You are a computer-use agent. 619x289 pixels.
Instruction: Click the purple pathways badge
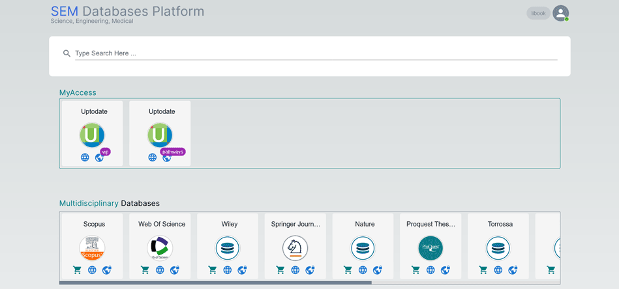coord(173,152)
